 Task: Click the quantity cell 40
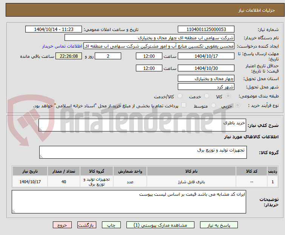click(x=64, y=182)
